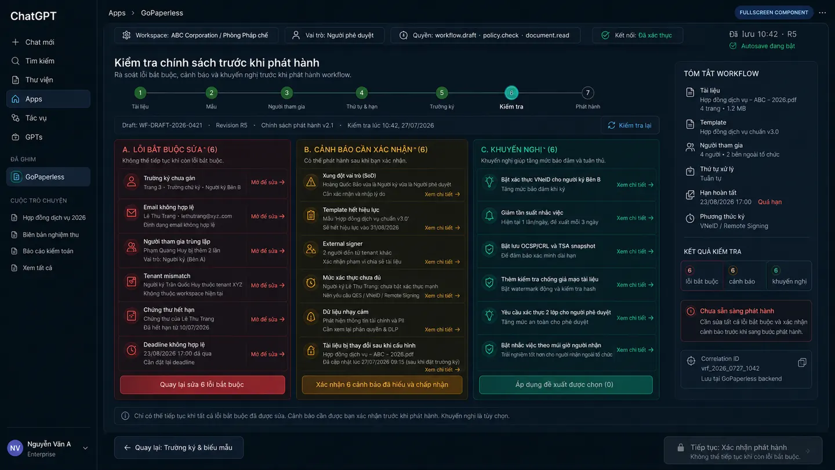Viewport: 835px width, 470px height.
Task: Click the Vai trò person icon
Action: tap(296, 35)
